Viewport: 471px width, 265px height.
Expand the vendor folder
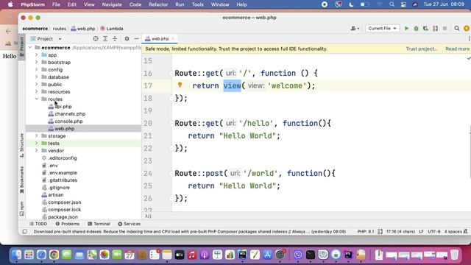coord(37,150)
